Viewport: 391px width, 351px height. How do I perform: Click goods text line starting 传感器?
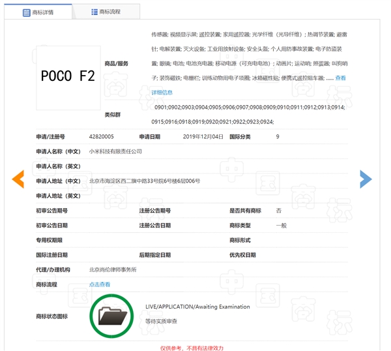tap(250, 35)
